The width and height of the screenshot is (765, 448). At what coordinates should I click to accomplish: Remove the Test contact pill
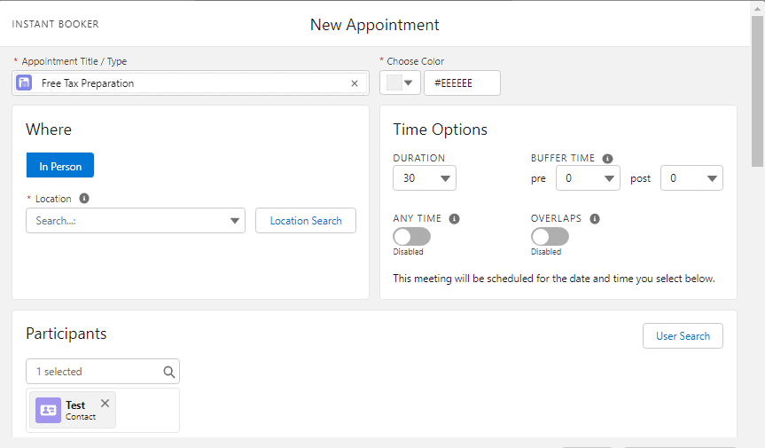(105, 404)
